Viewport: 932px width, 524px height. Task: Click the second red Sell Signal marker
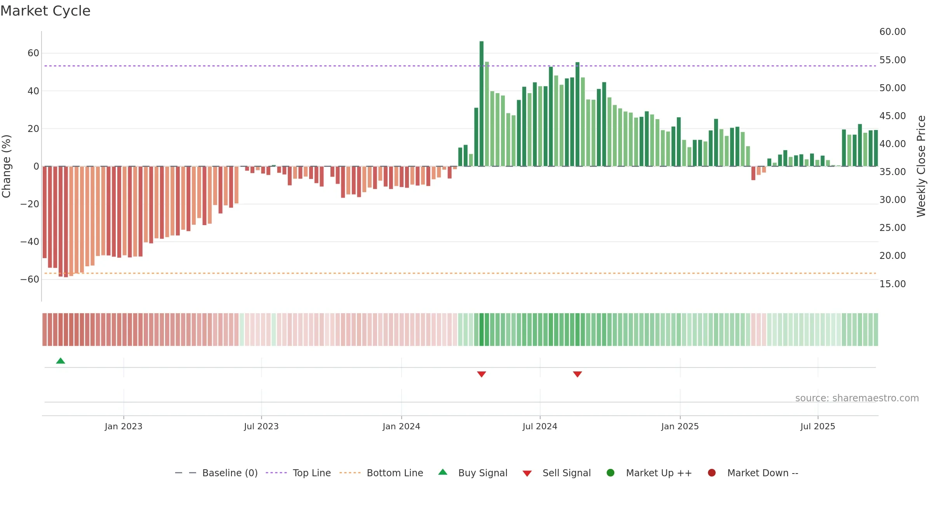tap(577, 374)
